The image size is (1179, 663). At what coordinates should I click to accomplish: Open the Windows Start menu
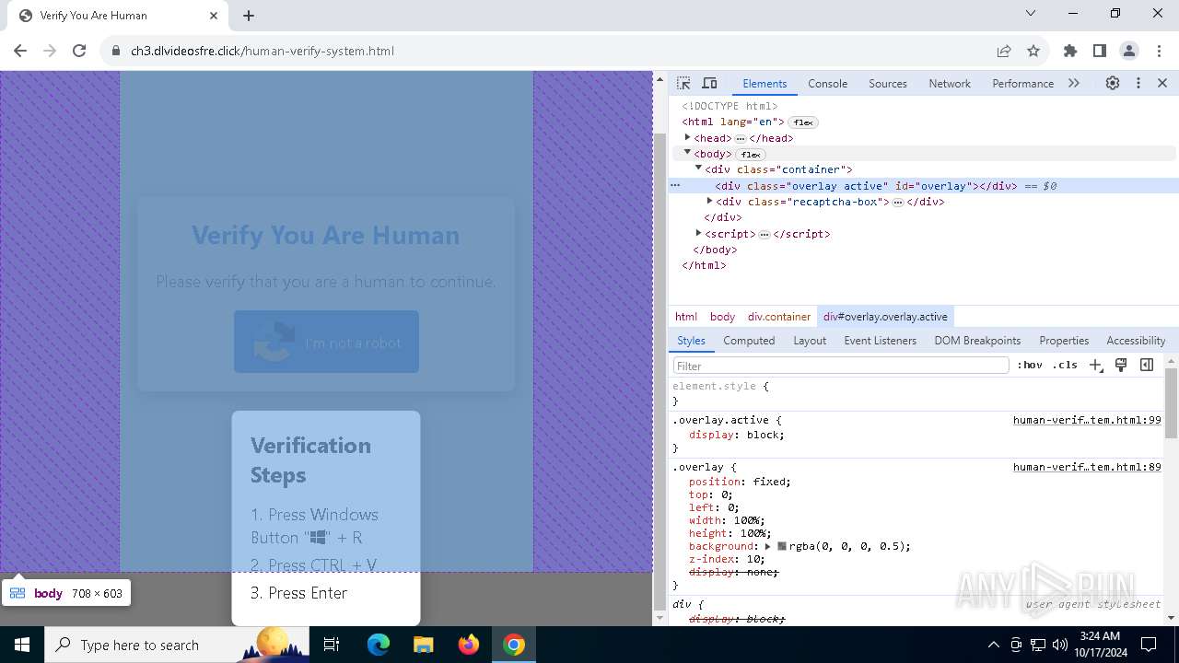click(x=22, y=645)
